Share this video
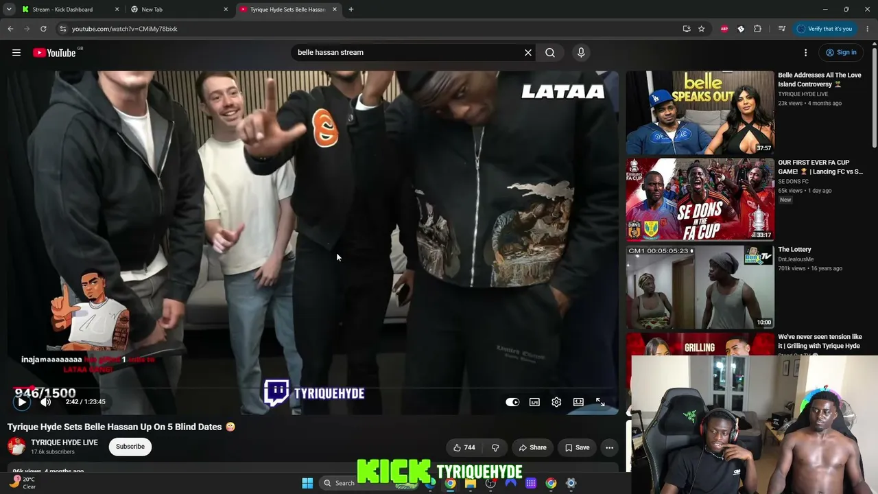The width and height of the screenshot is (878, 494). pyautogui.click(x=532, y=447)
